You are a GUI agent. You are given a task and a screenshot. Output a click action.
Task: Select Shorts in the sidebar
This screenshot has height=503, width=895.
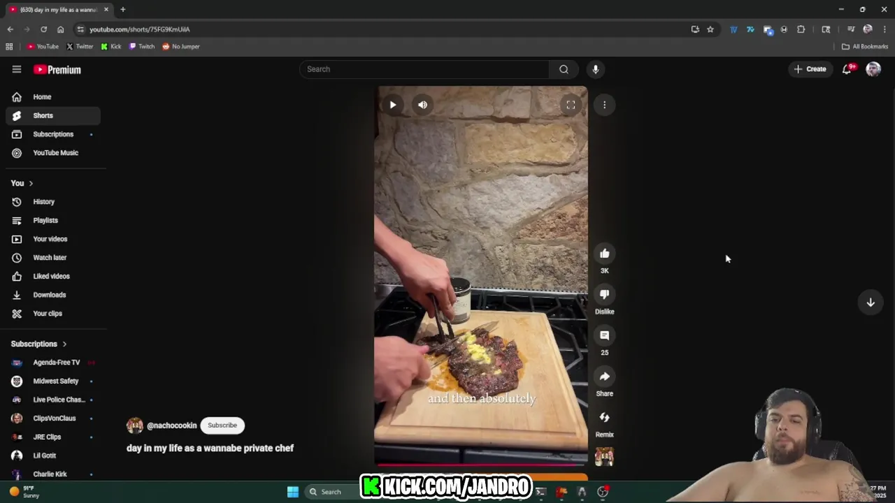click(x=53, y=116)
